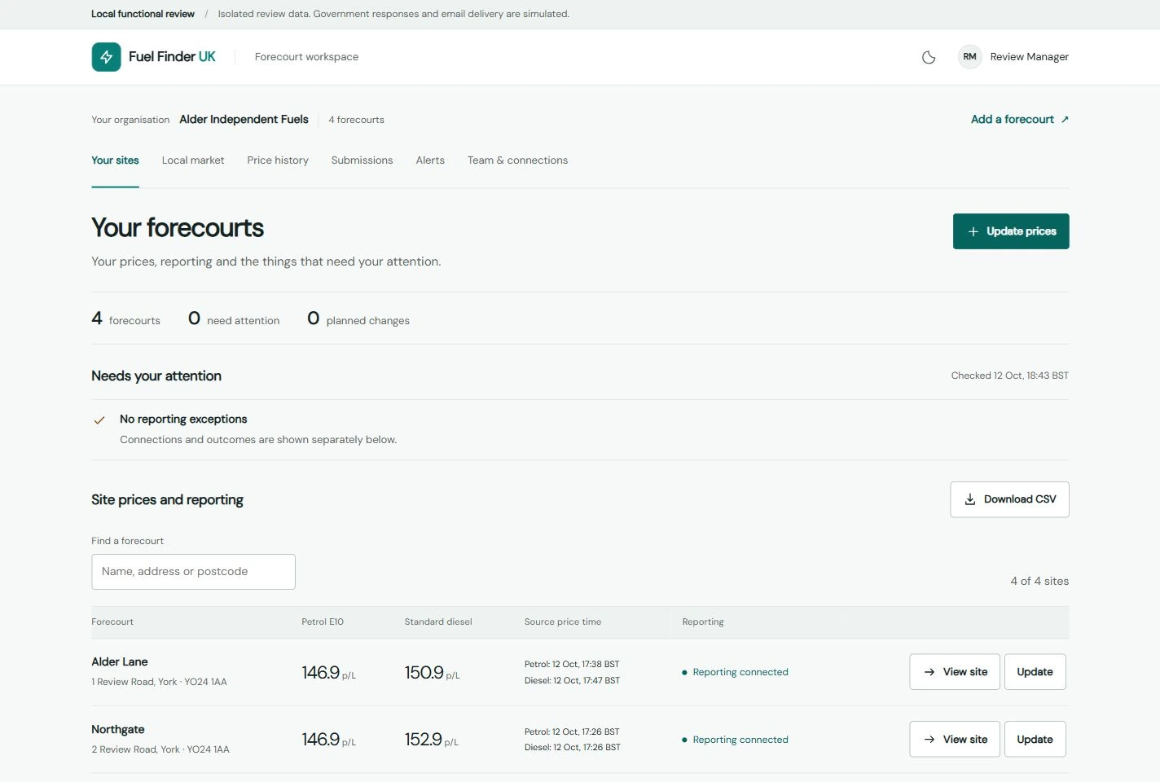Focus the Find a forecourt search field
The image size is (1160, 782).
pyautogui.click(x=193, y=572)
